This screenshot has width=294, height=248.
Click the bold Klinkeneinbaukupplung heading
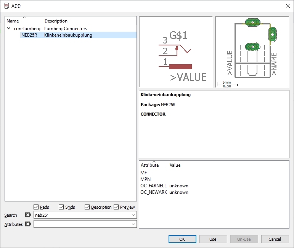click(165, 95)
